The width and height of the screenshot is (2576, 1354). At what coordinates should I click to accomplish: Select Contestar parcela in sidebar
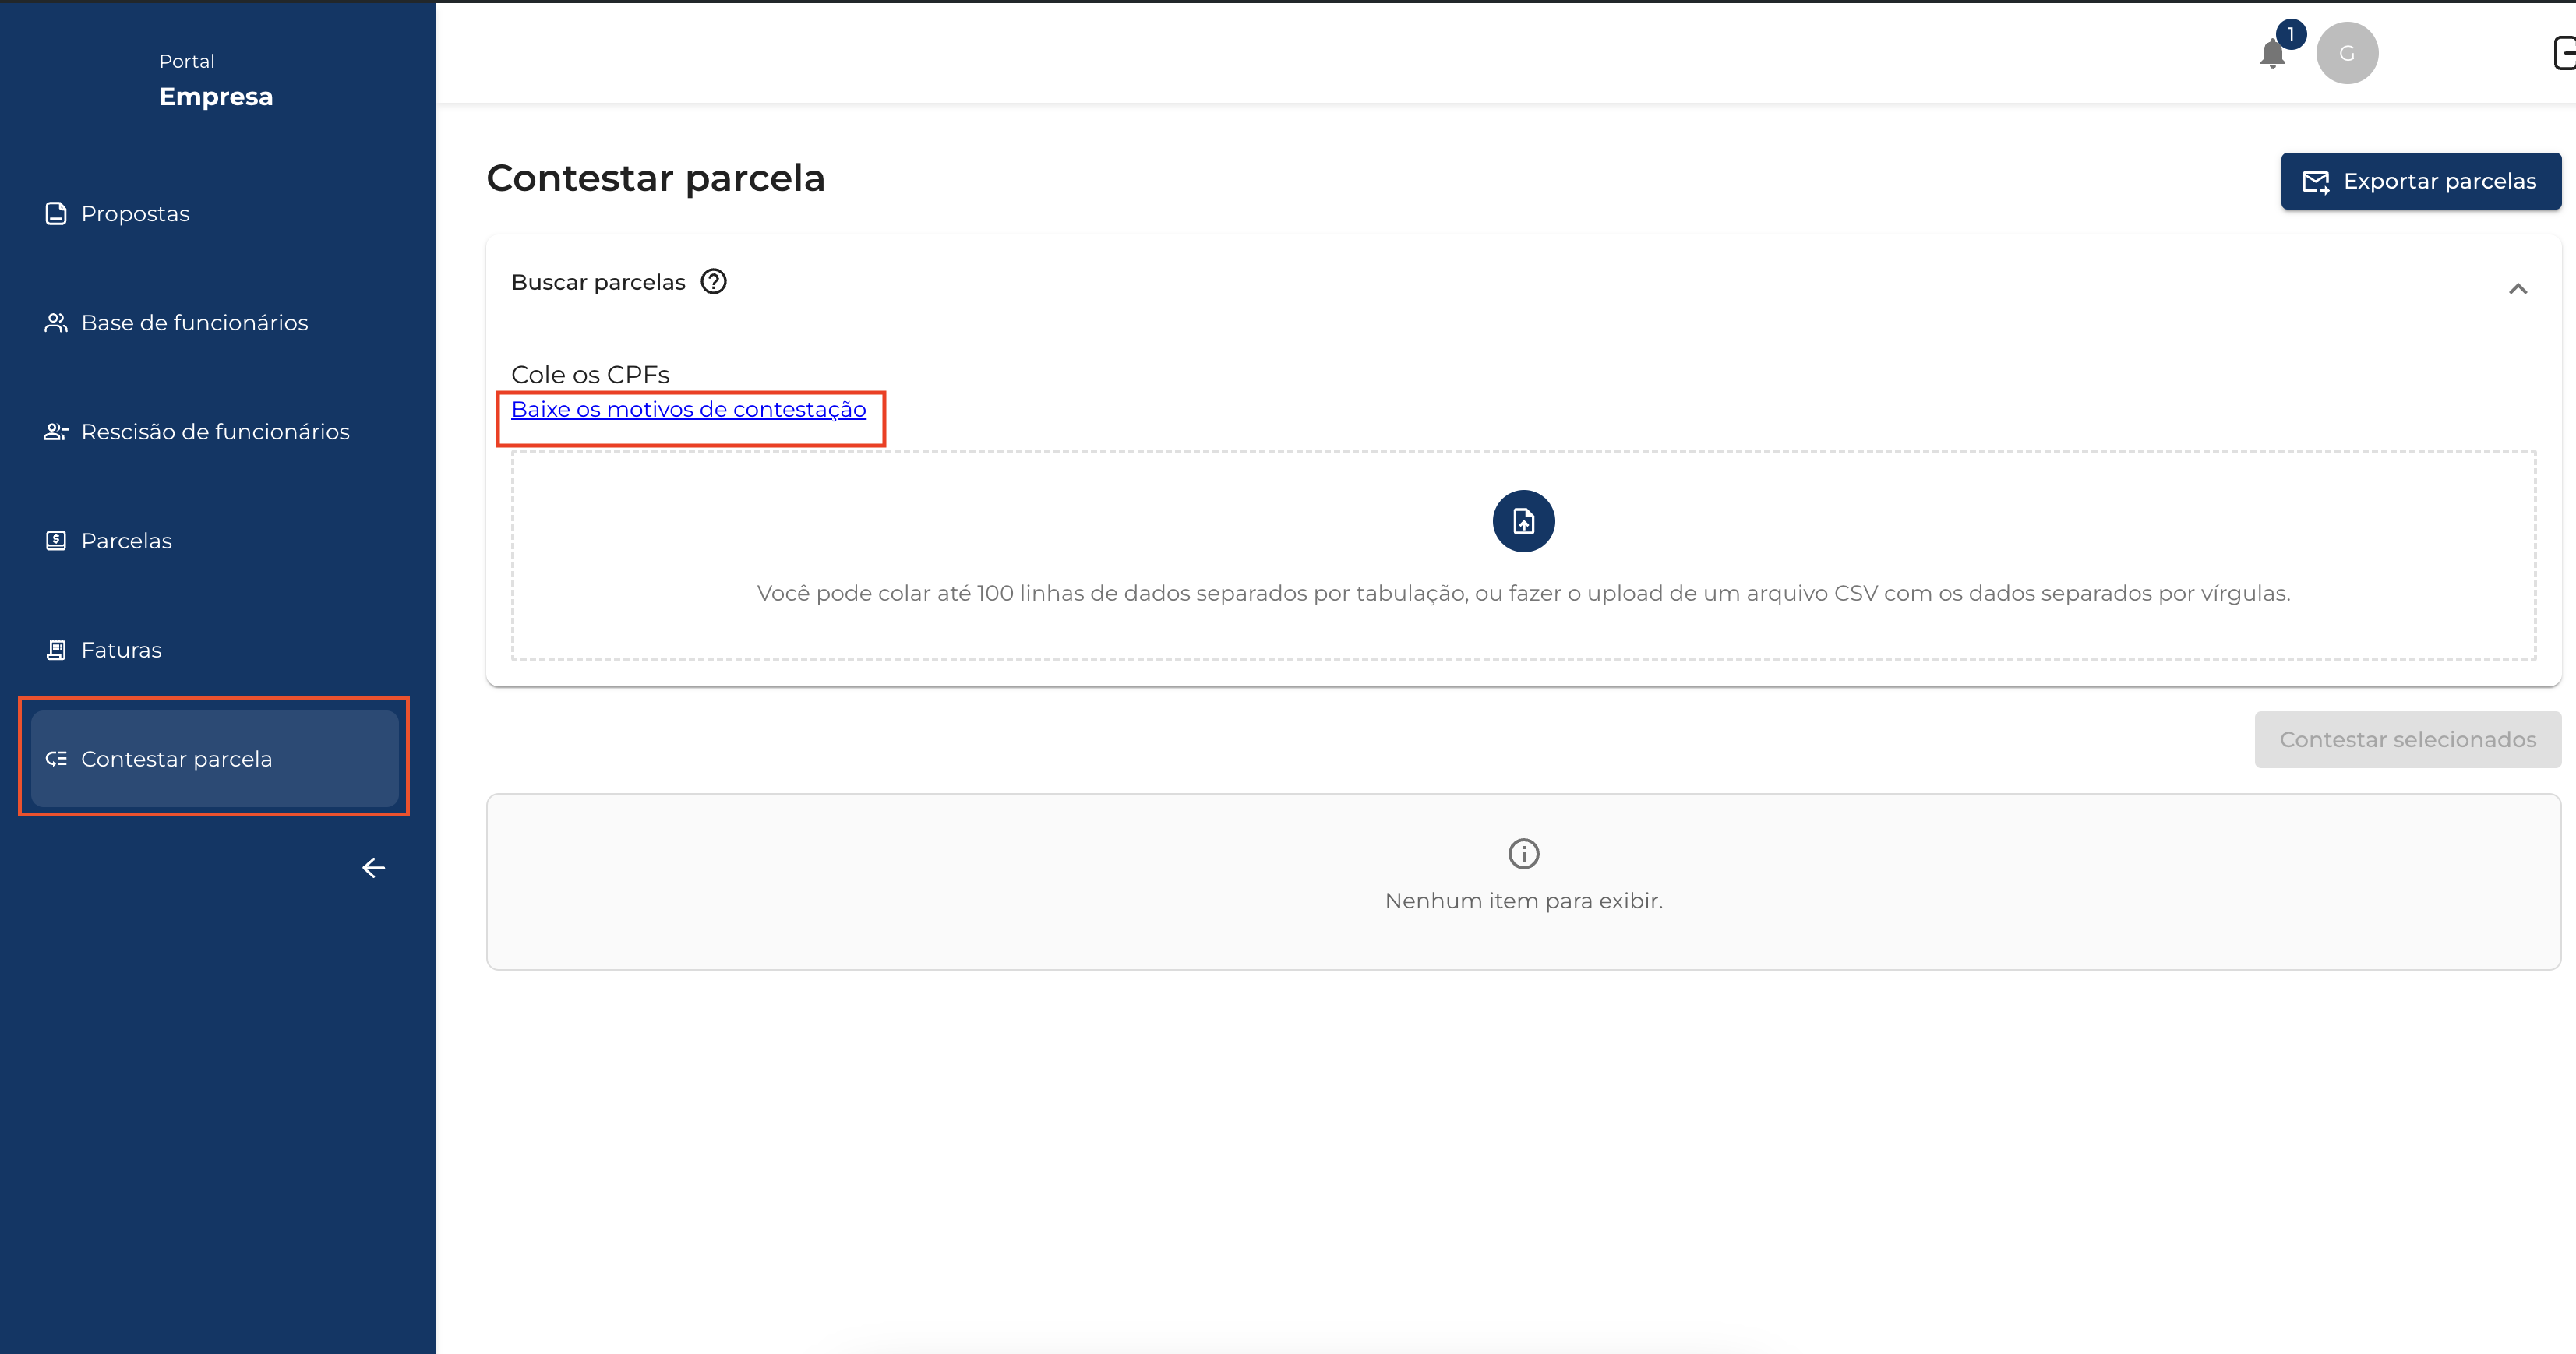[176, 759]
